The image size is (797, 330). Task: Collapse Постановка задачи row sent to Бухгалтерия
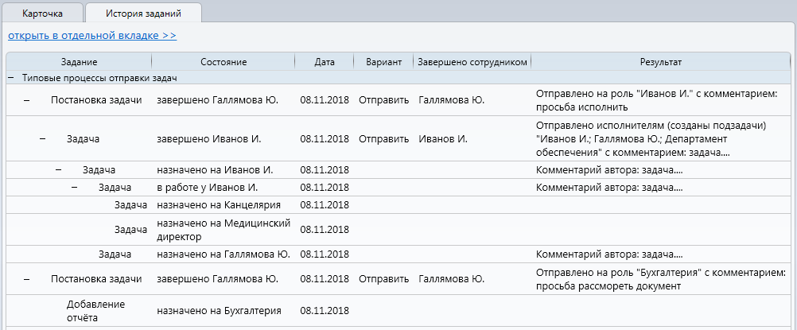[x=26, y=279]
